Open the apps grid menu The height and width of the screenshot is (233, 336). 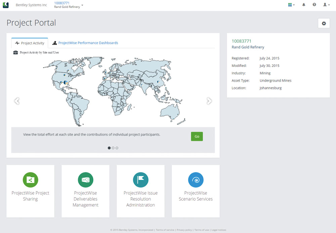(x=291, y=5)
